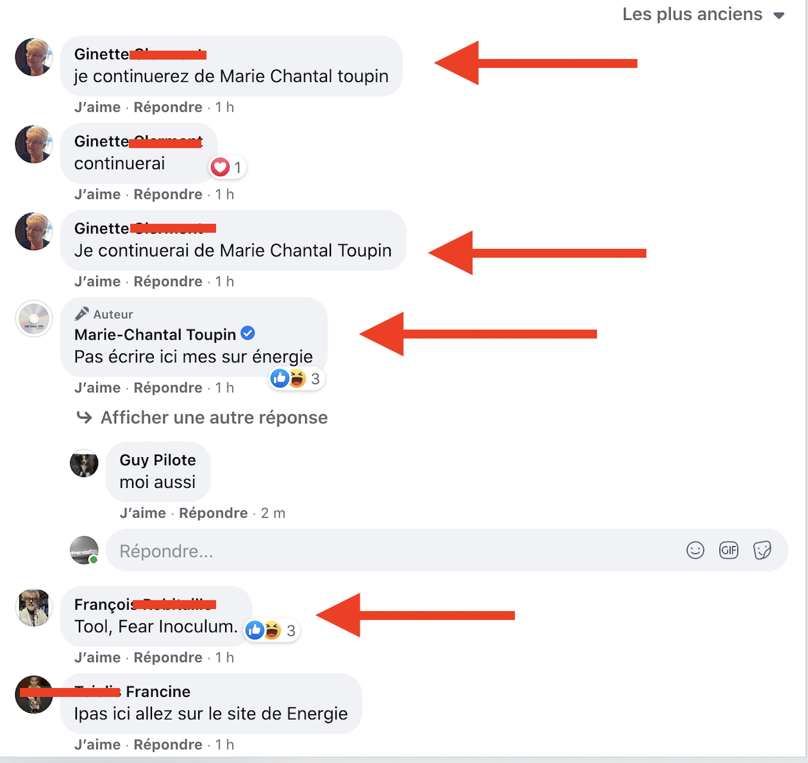Open Marie-Chantal Toupin's profile name link
This screenshot has width=808, height=763.
click(x=155, y=335)
